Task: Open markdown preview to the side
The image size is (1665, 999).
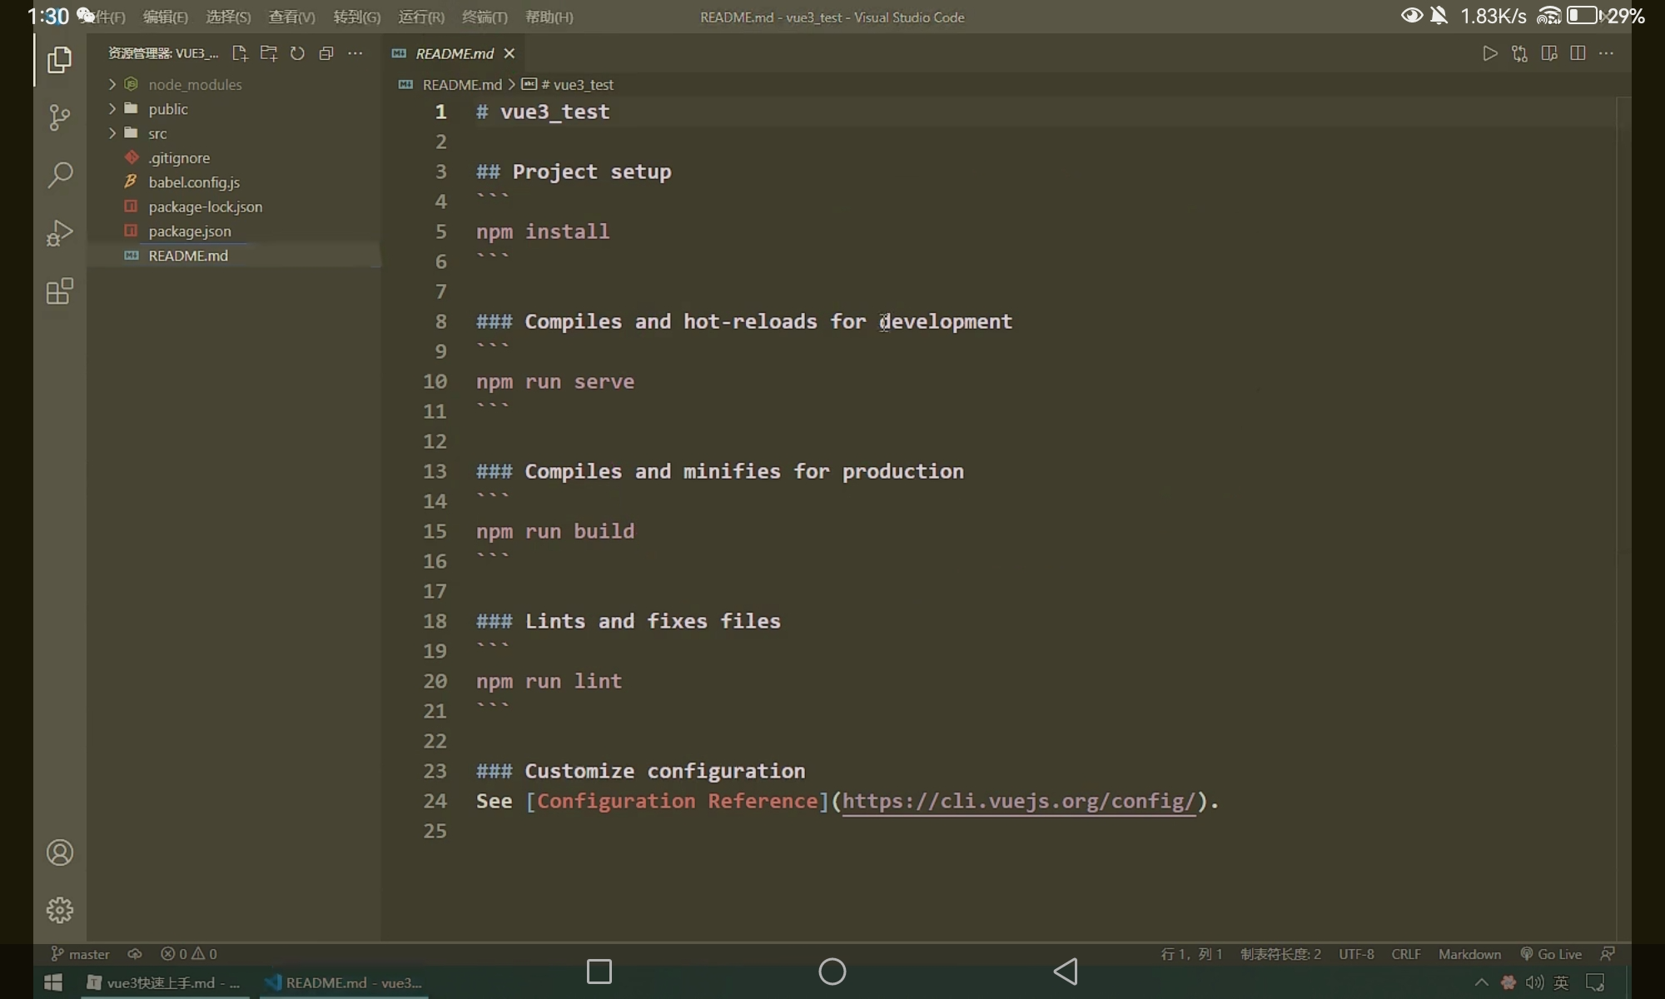Action: coord(1548,53)
